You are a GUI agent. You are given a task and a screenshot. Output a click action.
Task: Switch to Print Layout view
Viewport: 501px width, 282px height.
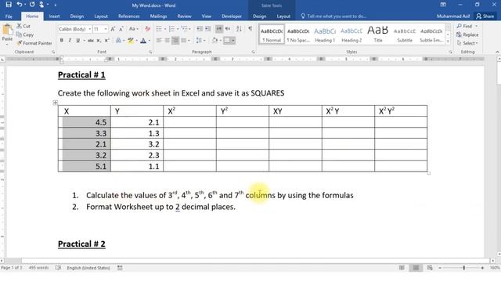pyautogui.click(x=416, y=268)
